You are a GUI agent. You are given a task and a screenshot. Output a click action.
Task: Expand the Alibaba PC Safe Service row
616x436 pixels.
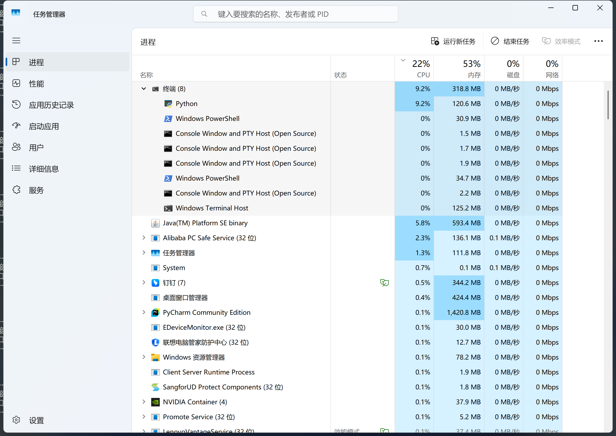144,238
